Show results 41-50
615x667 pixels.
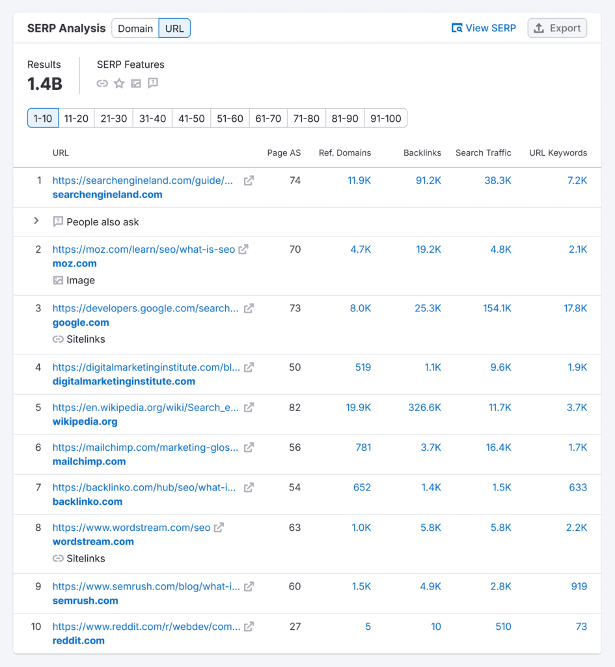click(x=191, y=119)
